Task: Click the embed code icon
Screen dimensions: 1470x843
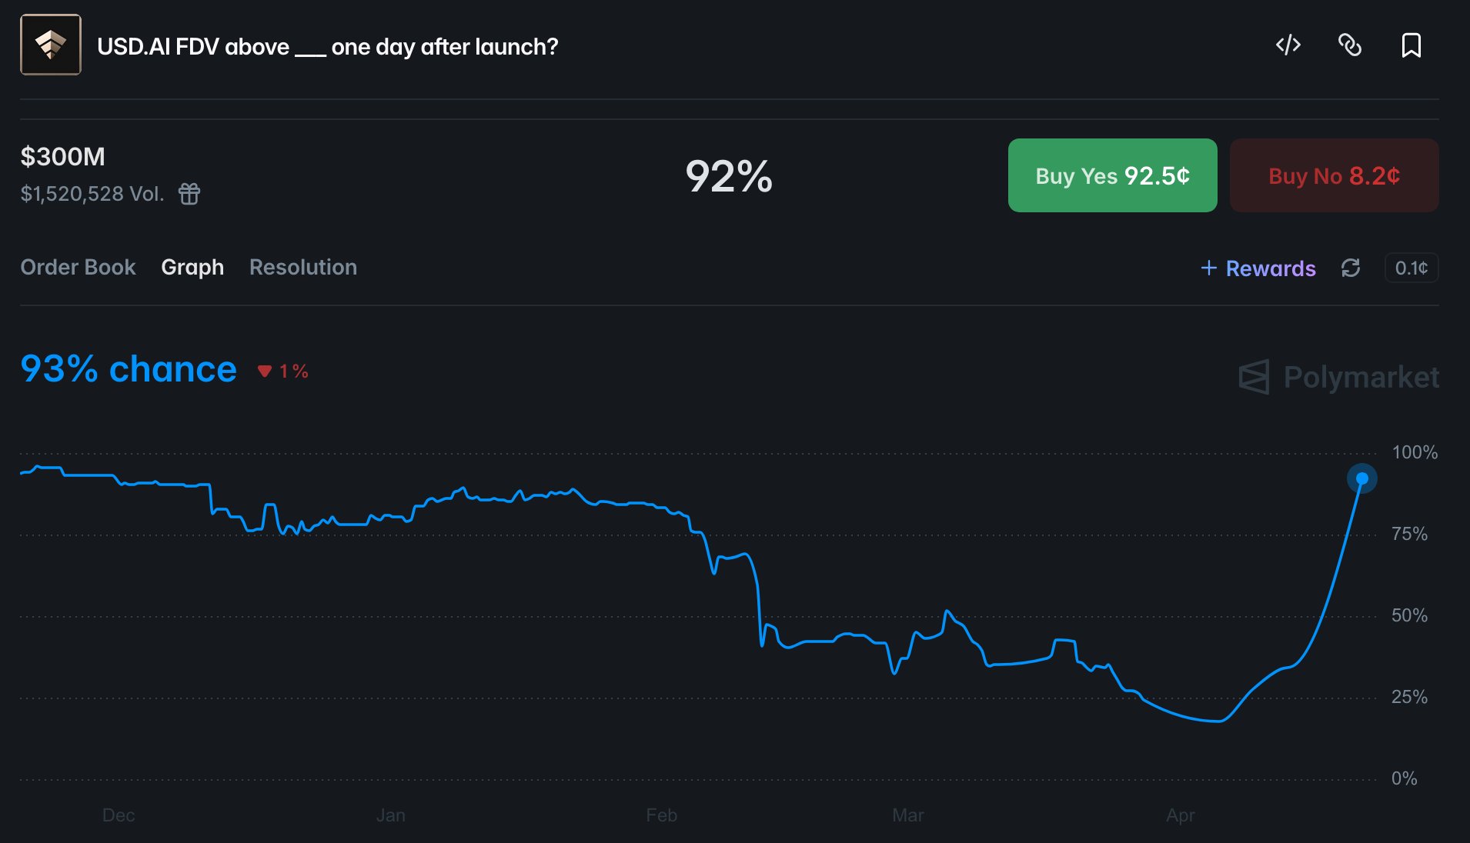Action: coord(1288,45)
